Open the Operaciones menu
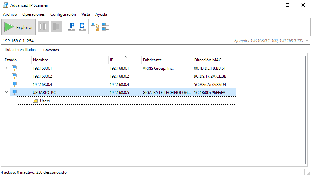Image resolution: width=311 pixels, height=176 pixels. [34, 14]
